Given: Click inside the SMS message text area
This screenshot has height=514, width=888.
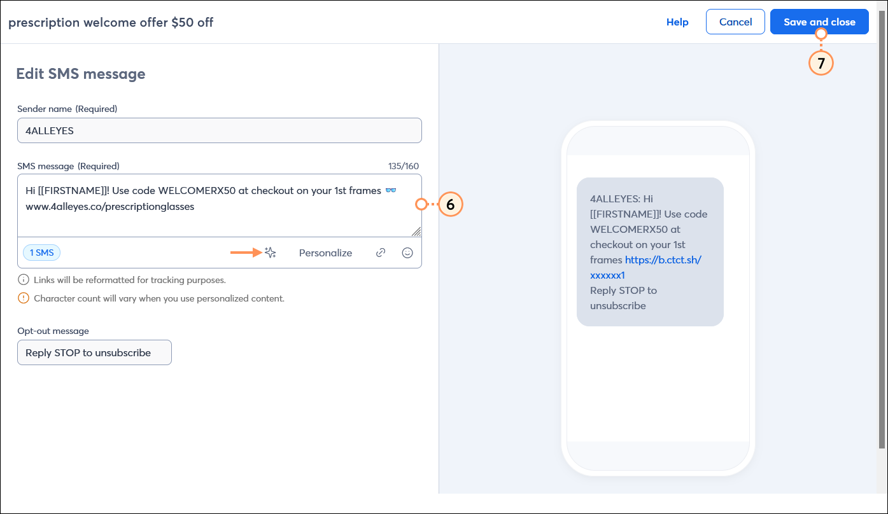Looking at the screenshot, I should pyautogui.click(x=219, y=204).
